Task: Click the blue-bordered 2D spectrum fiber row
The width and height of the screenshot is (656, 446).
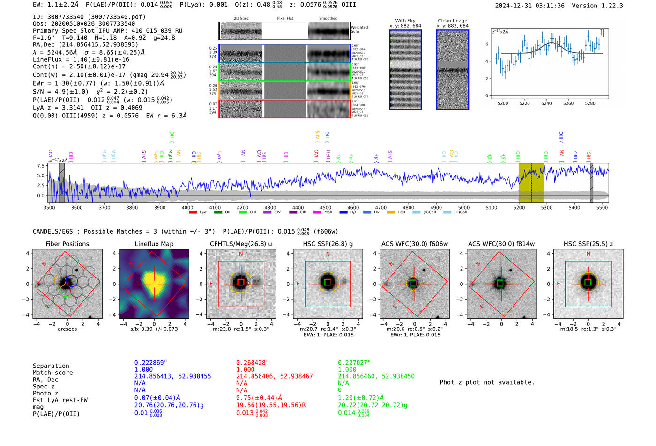Action: tap(285, 53)
